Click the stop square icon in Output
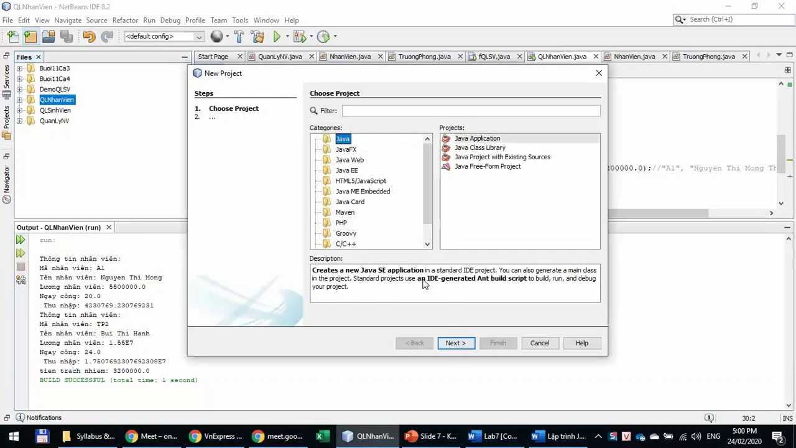 coord(21,267)
